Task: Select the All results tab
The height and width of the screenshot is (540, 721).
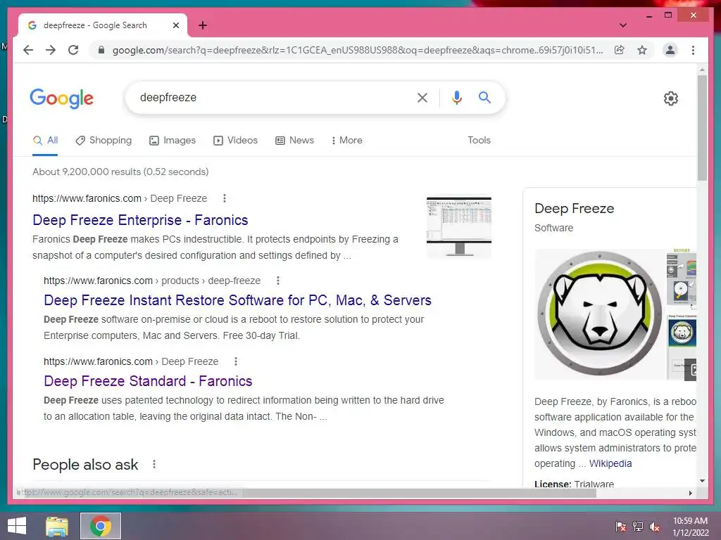Action: pos(45,141)
